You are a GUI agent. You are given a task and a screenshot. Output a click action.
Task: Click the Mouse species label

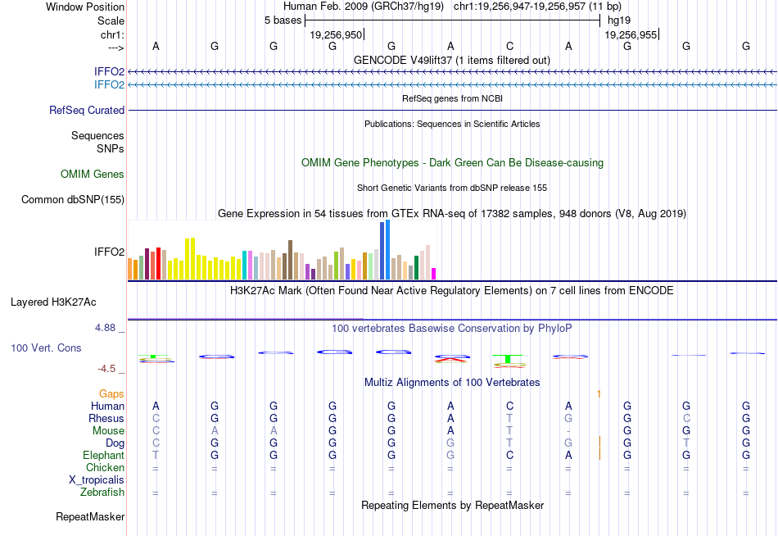click(x=108, y=431)
